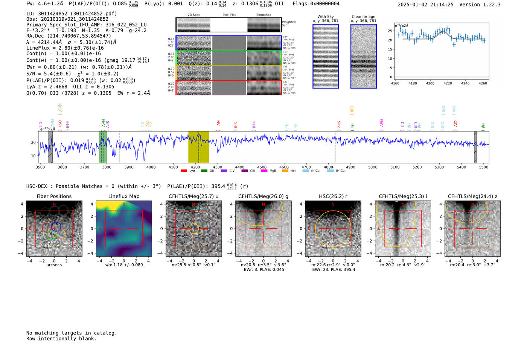Click the magenta MgII legend swatch

pyautogui.click(x=264, y=171)
